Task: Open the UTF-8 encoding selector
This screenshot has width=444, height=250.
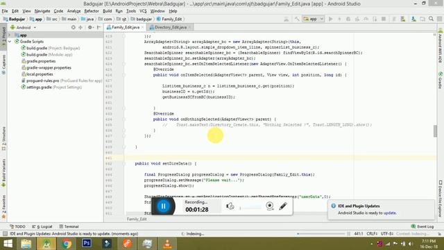Action: (x=387, y=234)
